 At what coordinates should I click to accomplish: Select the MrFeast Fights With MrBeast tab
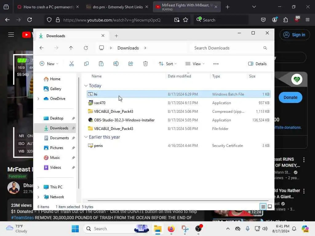(x=187, y=7)
